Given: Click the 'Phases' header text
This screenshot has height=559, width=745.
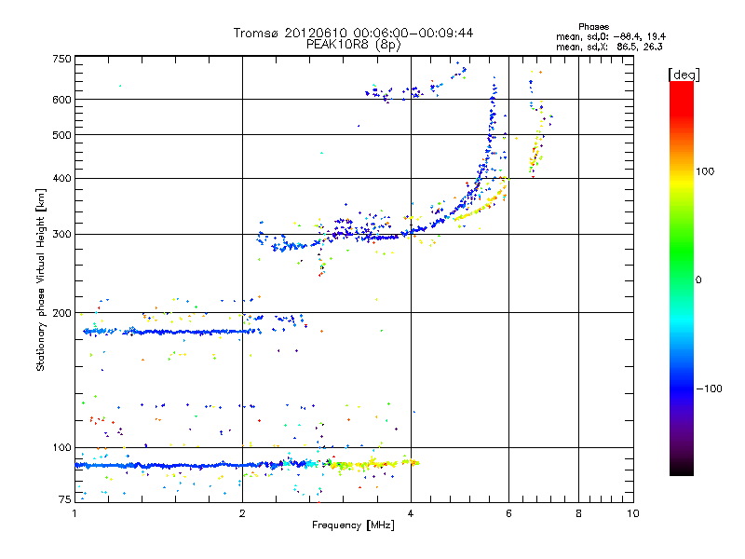Looking at the screenshot, I should tap(593, 27).
